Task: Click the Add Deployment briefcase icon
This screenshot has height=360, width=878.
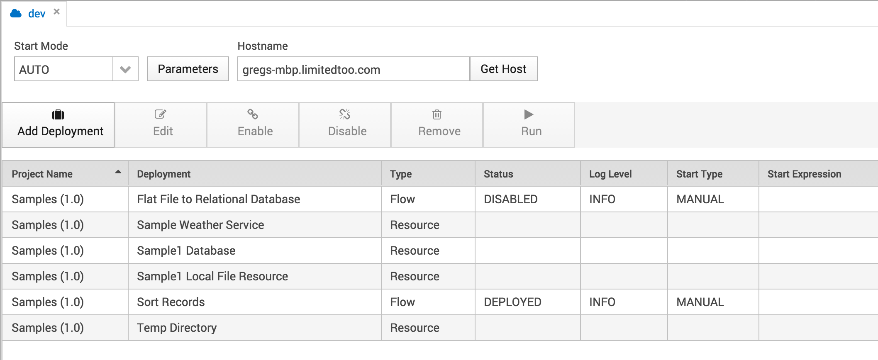Action: [x=58, y=114]
